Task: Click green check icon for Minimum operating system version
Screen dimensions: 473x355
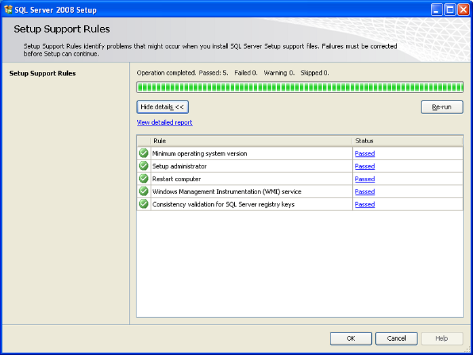Action: (143, 153)
